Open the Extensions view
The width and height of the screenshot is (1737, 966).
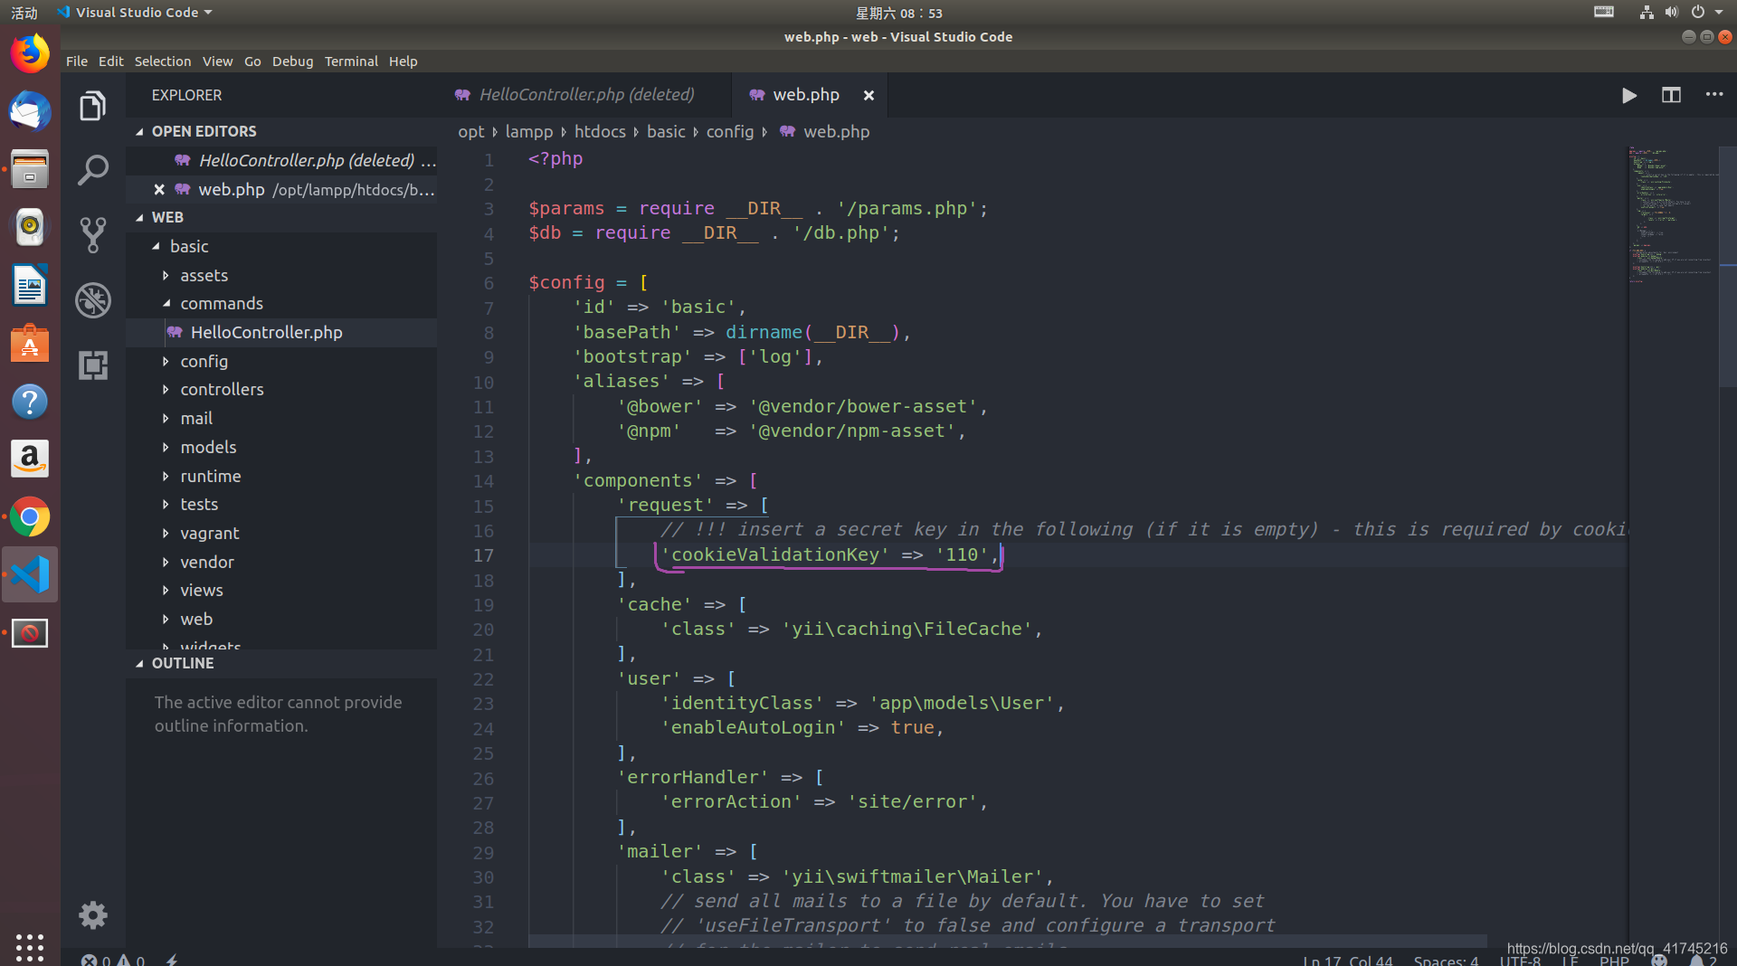click(x=93, y=365)
